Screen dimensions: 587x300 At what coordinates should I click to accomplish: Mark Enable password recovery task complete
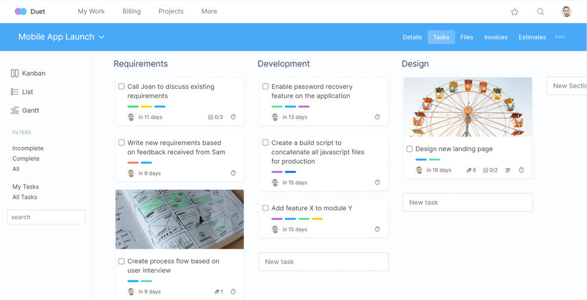tap(265, 87)
